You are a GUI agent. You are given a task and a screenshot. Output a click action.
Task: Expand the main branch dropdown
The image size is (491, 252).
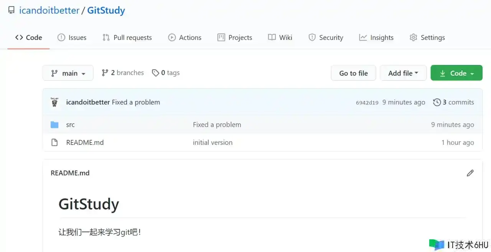68,73
